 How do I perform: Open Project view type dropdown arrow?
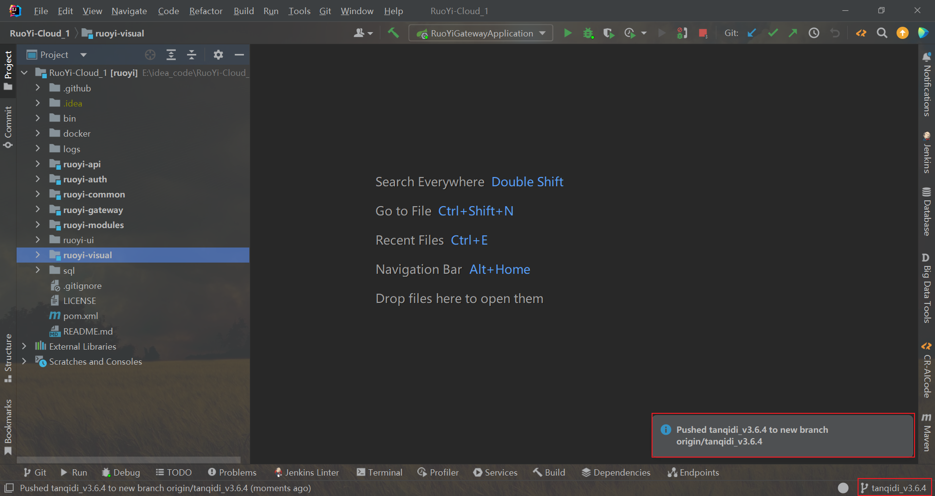(83, 55)
